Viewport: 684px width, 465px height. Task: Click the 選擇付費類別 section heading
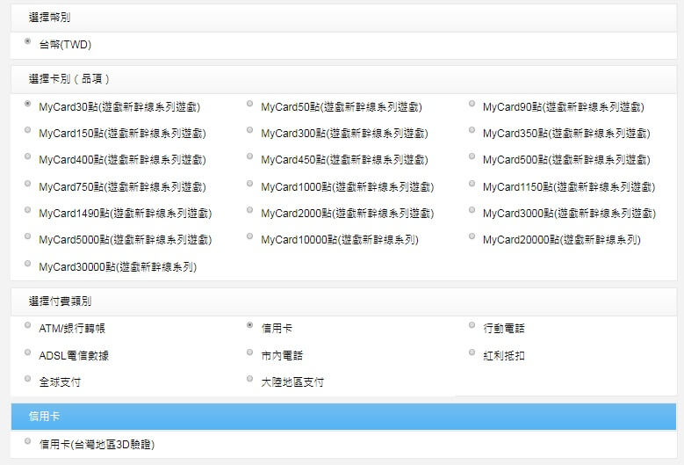[x=60, y=302]
